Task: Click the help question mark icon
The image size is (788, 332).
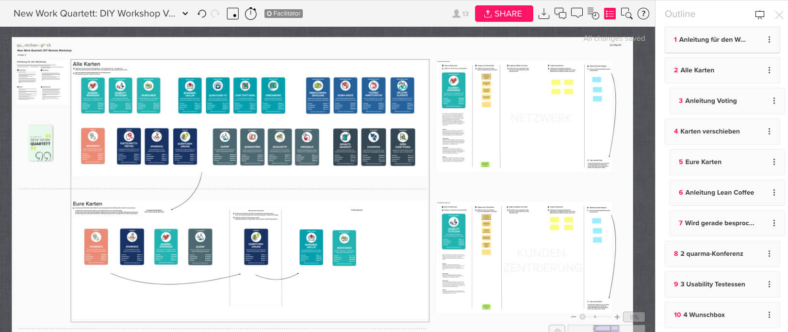Action: [643, 14]
